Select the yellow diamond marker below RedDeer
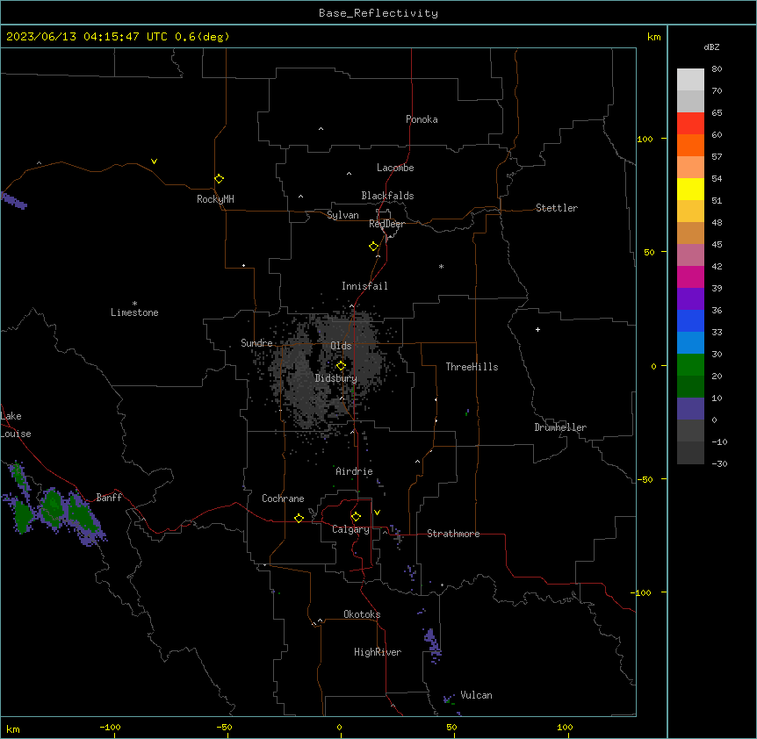 (374, 247)
